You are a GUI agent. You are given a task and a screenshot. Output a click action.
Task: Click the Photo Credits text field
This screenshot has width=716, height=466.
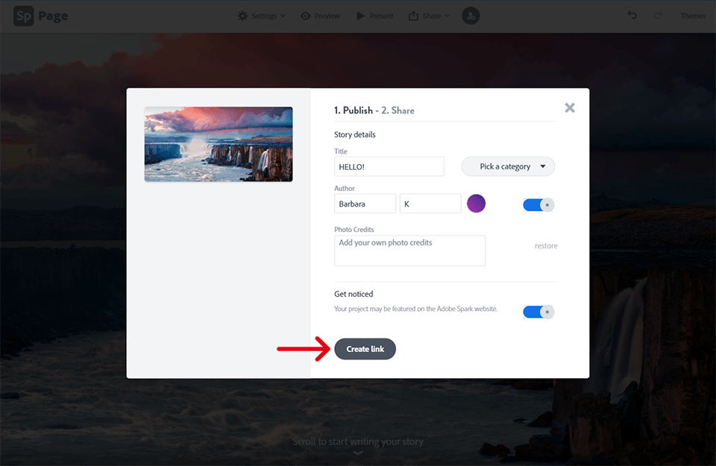[x=410, y=251]
